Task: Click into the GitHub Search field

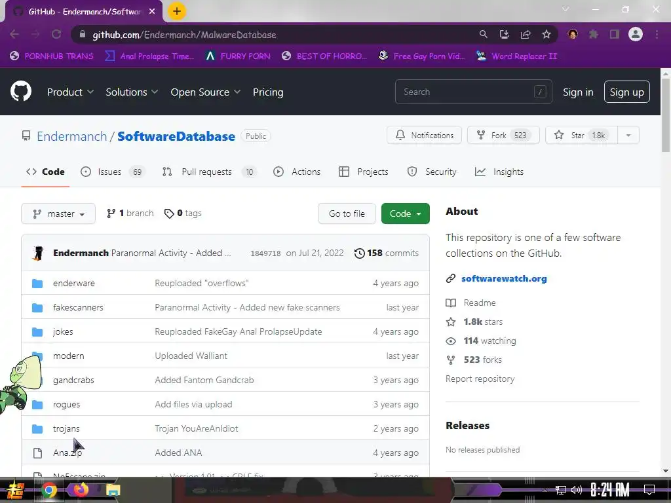Action: click(473, 92)
